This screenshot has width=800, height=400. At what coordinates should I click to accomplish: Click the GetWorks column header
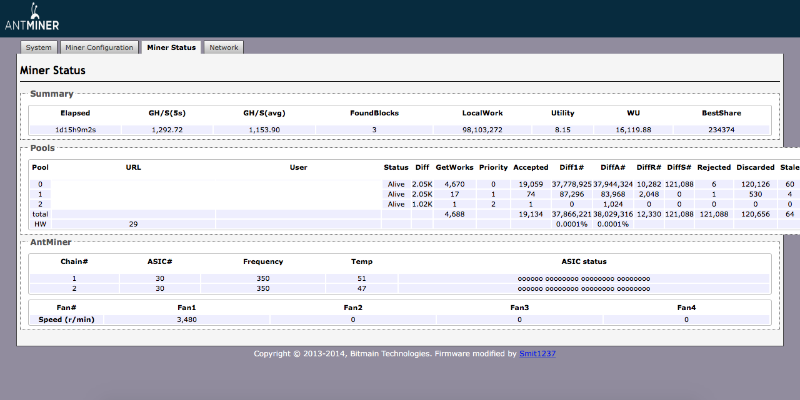454,167
